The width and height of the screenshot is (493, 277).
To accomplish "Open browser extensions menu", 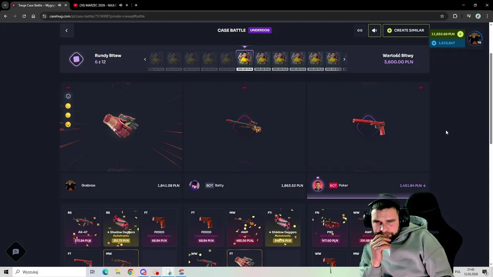I will [455, 16].
